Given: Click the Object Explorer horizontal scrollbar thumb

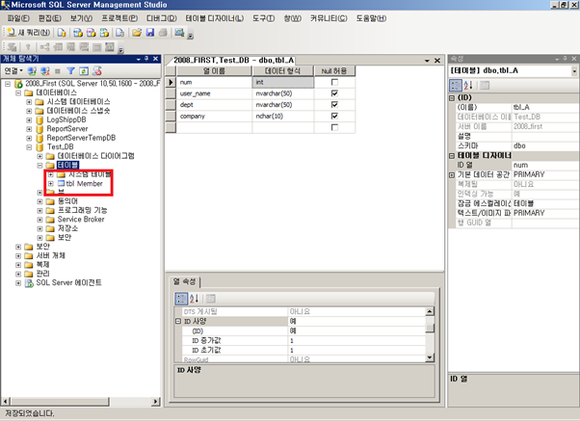Looking at the screenshot, I should (x=60, y=402).
